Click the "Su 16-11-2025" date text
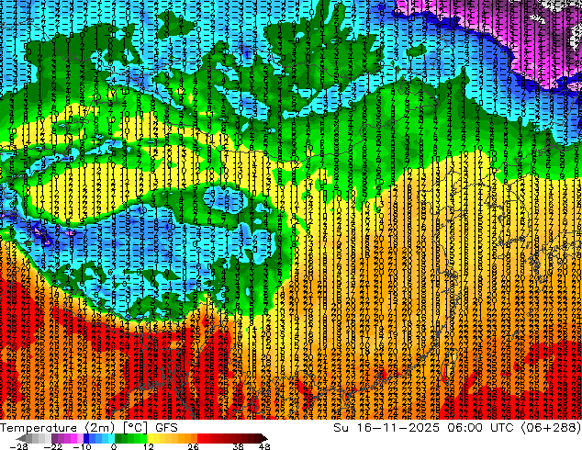The image size is (582, 450). [x=386, y=428]
